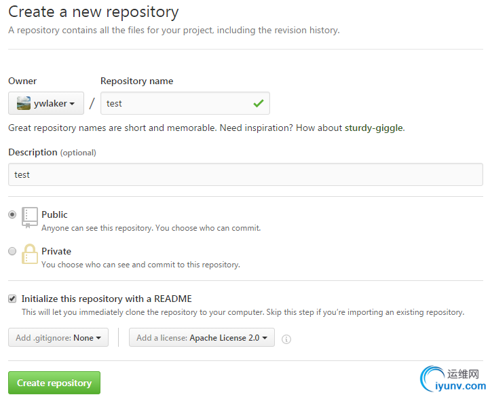Select the Private radio button

[x=12, y=251]
